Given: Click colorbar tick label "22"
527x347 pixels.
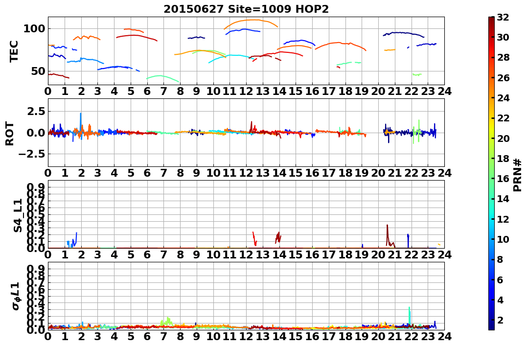Looking at the screenshot, I should (503, 118).
